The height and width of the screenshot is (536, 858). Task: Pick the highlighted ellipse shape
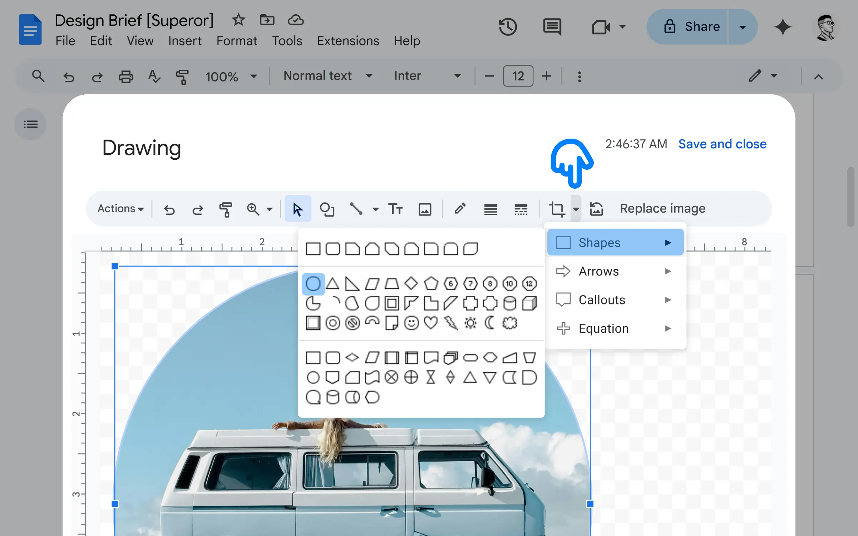click(x=313, y=284)
